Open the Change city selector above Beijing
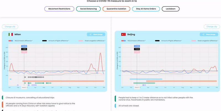 [212, 27]
